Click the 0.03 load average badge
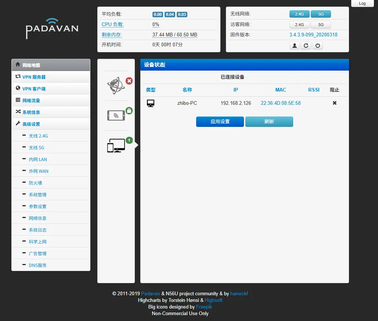Image resolution: width=378 pixels, height=321 pixels. [182, 14]
